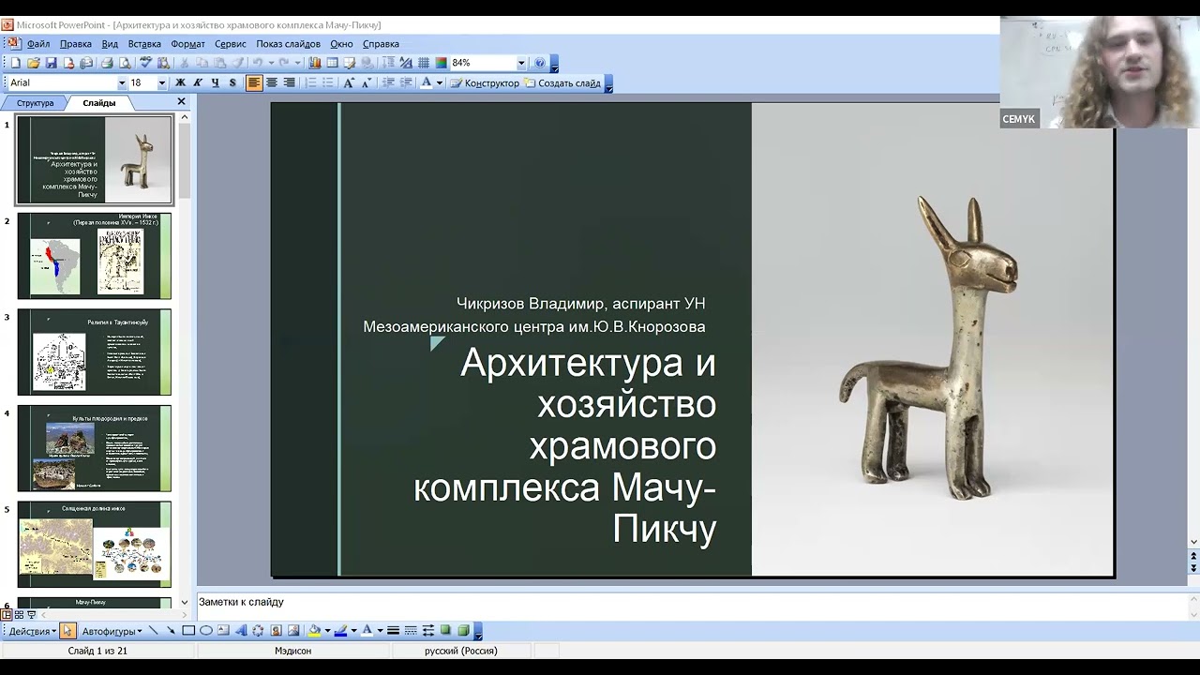1200x675 pixels.
Task: Open the font size dropdown (18)
Action: point(161,82)
